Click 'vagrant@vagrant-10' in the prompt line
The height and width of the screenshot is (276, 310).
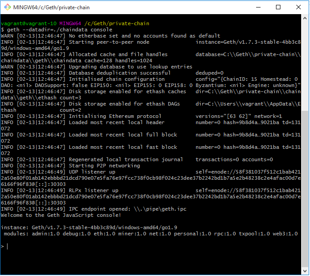pyautogui.click(x=29, y=23)
